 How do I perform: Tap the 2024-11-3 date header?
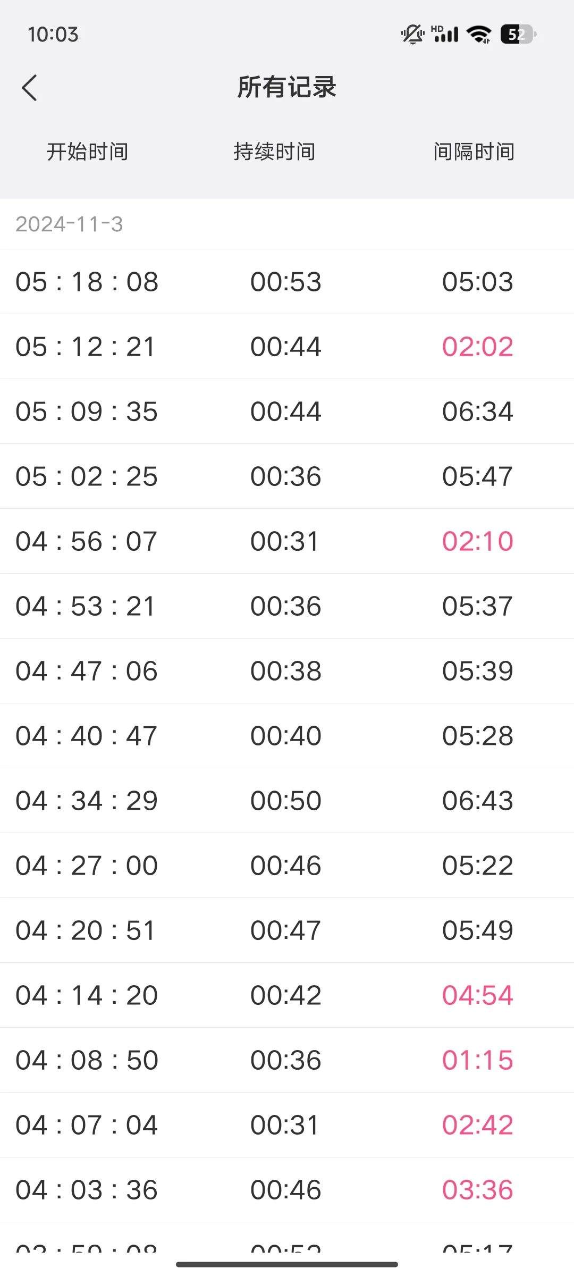[70, 224]
